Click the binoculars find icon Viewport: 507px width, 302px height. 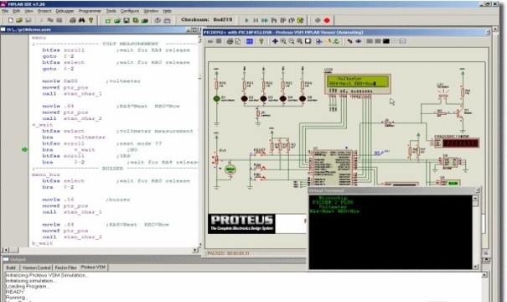81,20
